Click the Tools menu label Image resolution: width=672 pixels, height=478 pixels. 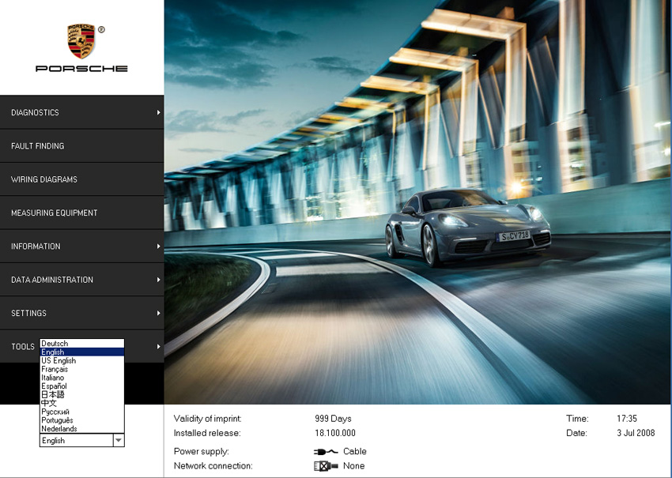click(x=23, y=347)
